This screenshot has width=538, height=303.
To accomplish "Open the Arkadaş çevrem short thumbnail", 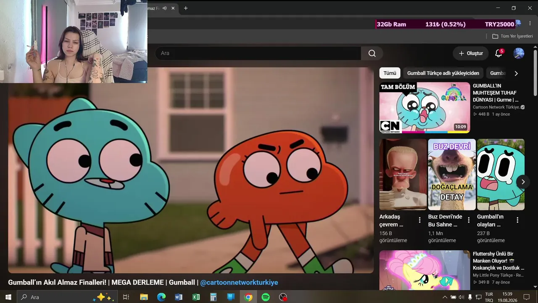I will [x=403, y=174].
